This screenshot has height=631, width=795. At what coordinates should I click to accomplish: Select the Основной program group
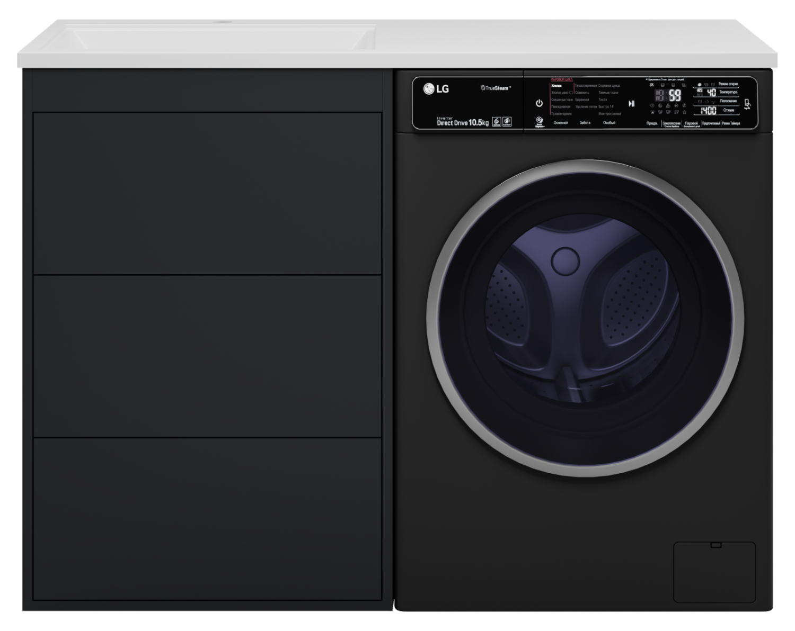(560, 123)
